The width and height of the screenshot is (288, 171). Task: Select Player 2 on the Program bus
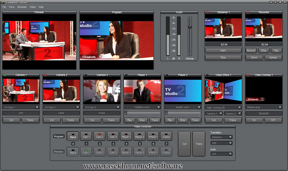coord(140,136)
